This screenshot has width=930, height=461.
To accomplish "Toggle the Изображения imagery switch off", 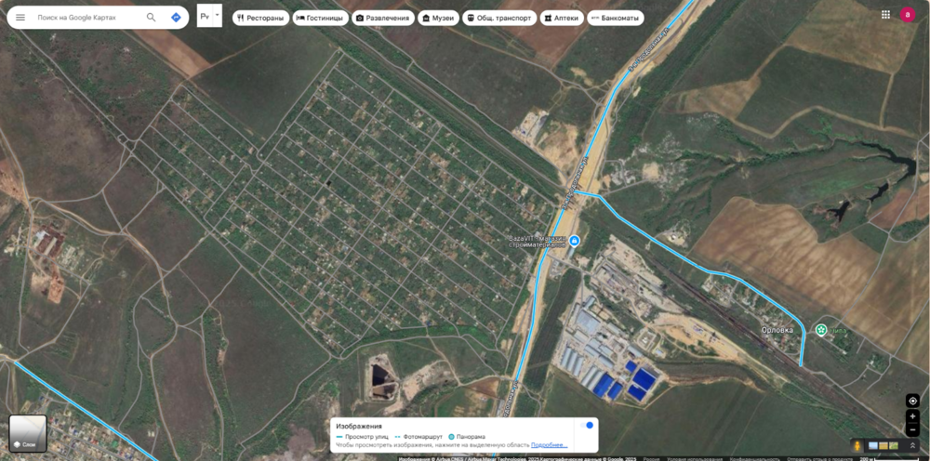I will tap(587, 426).
